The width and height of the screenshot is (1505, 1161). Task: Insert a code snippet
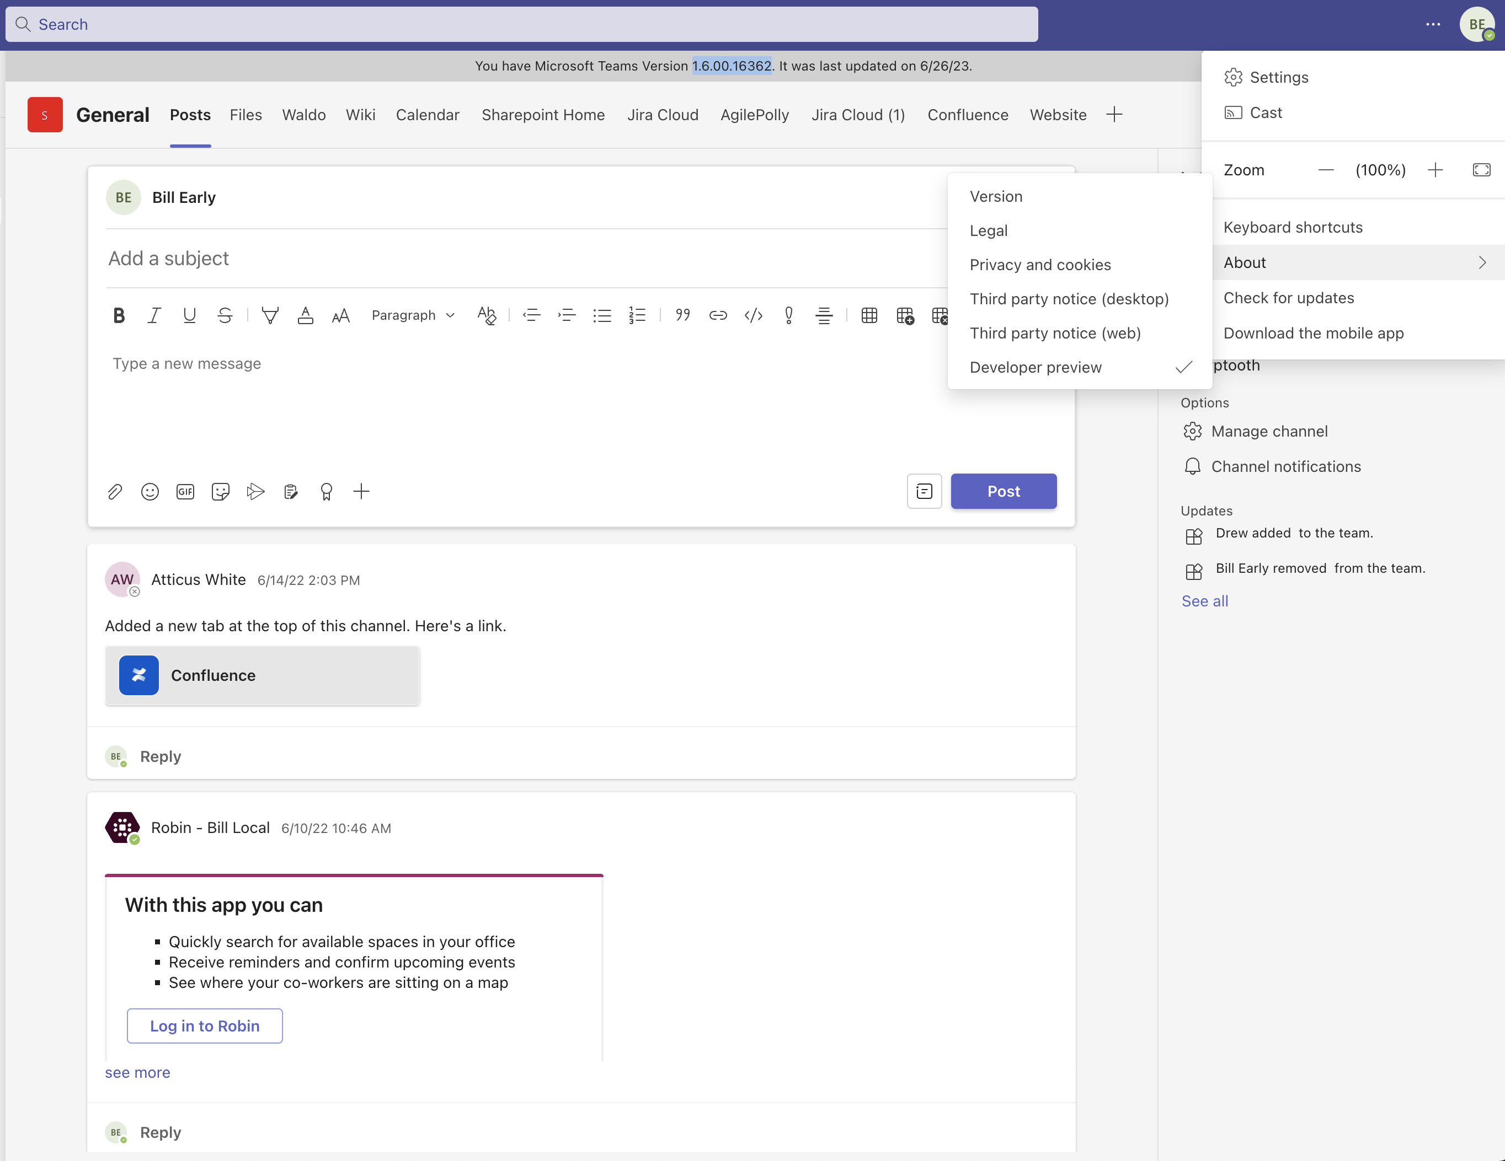click(753, 315)
